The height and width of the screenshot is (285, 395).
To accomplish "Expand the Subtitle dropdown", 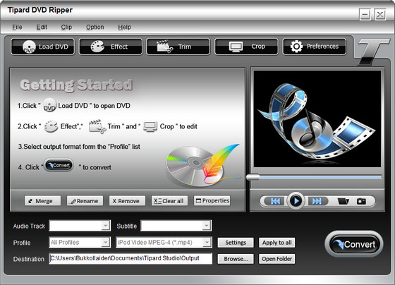I will pos(207,226).
